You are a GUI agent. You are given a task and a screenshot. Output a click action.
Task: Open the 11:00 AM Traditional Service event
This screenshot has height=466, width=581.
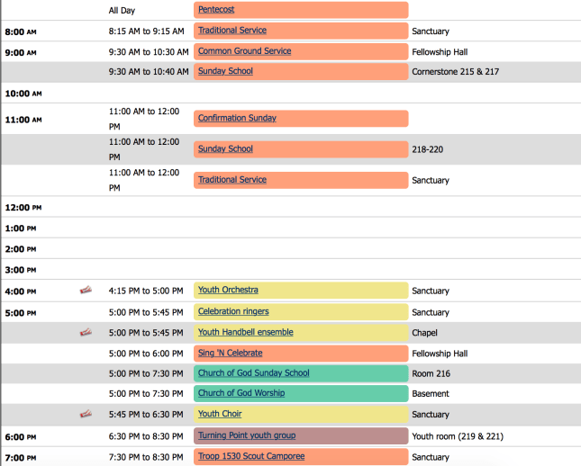point(231,180)
